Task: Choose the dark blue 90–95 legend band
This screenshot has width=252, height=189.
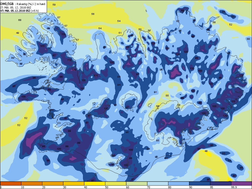Action: click(x=200, y=183)
